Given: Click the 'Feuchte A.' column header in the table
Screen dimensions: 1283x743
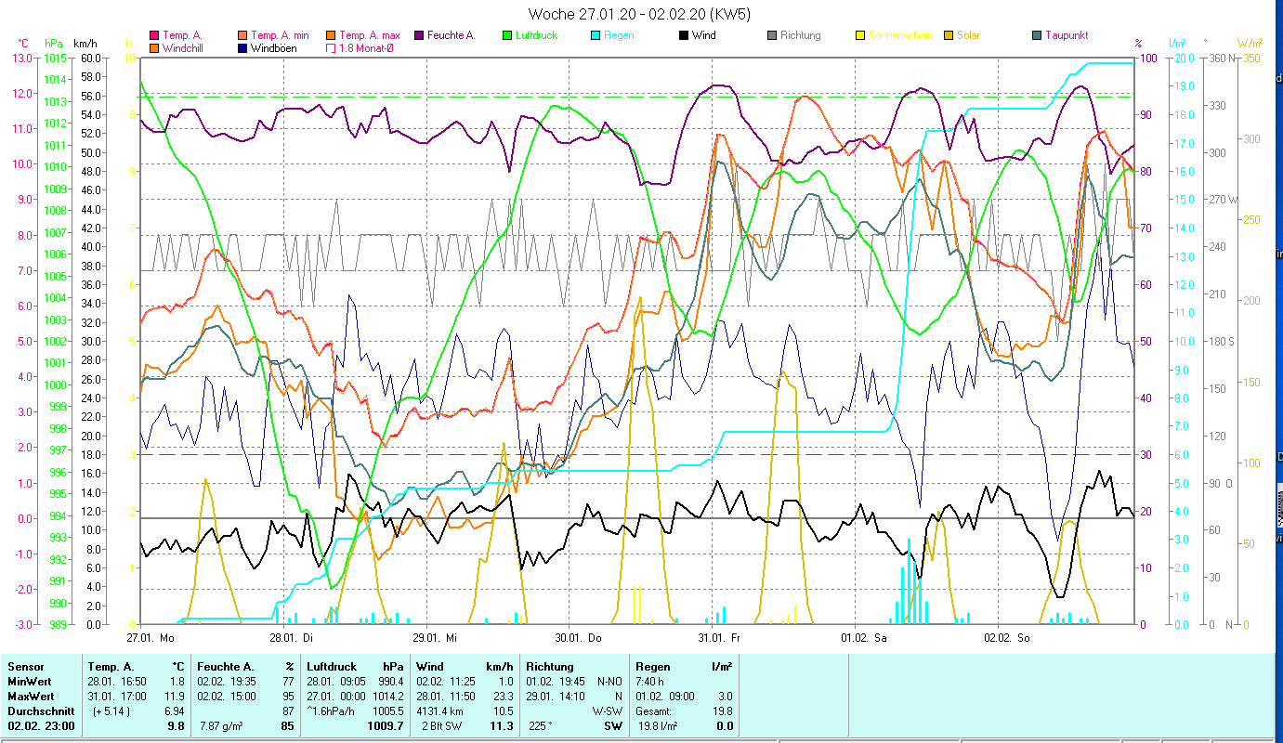Looking at the screenshot, I should point(225,667).
